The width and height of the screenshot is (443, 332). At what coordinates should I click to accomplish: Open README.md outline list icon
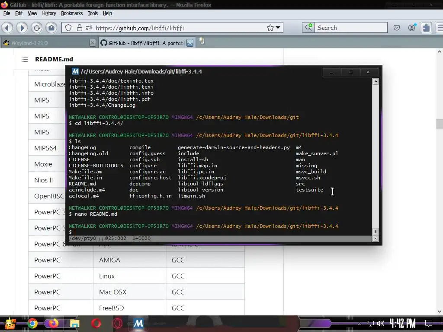25,59
